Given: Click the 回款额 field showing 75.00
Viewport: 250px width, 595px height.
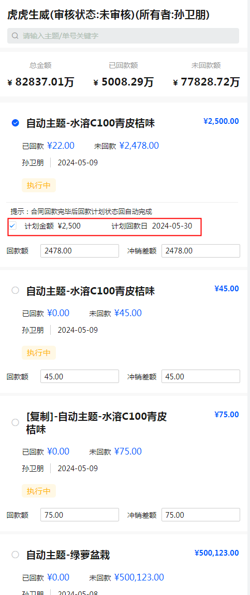Looking at the screenshot, I should coord(80,515).
